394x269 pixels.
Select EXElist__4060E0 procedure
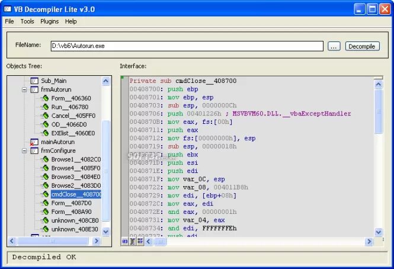[73, 133]
